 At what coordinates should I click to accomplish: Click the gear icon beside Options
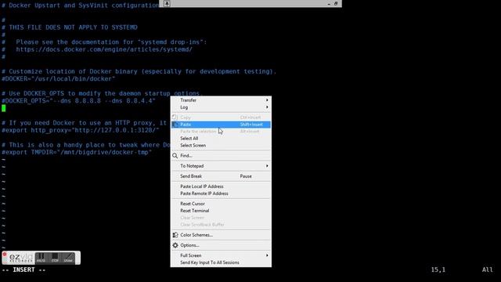click(175, 245)
